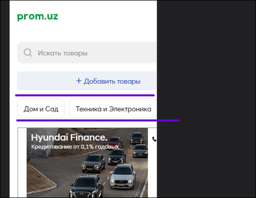Open the prom.uz logo homepage
Screen dimensions: 256x198
(x=37, y=17)
